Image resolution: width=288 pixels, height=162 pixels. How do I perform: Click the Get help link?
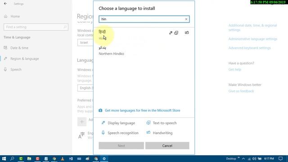tap(235, 69)
